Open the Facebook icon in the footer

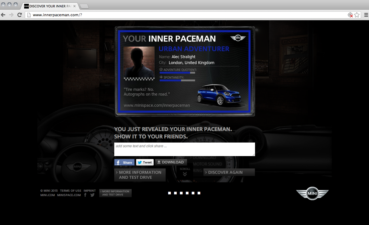coord(85,195)
